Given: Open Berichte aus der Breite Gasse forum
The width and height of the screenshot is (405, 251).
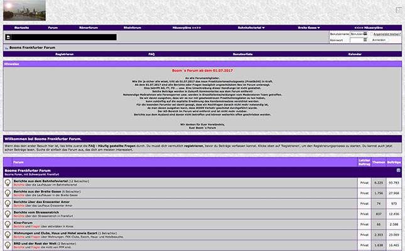Looking at the screenshot, I should [x=37, y=191].
